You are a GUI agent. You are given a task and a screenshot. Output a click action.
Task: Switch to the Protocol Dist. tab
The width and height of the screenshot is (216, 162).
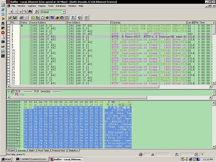59,151
